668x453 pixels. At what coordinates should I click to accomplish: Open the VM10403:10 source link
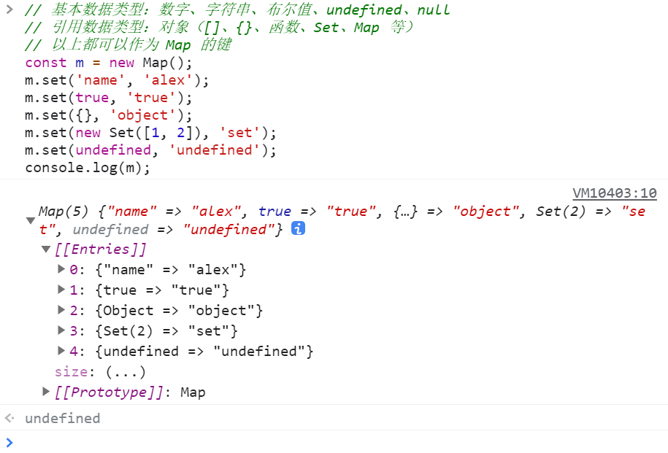(x=614, y=193)
